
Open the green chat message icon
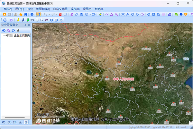(176, 14)
